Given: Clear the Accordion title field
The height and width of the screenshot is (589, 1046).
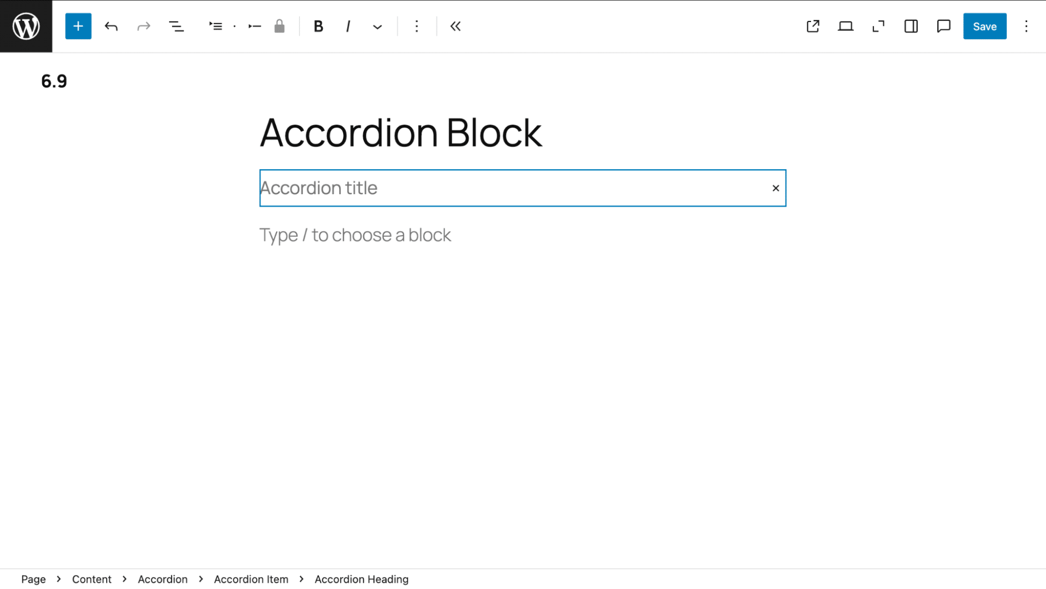Looking at the screenshot, I should click(x=775, y=188).
